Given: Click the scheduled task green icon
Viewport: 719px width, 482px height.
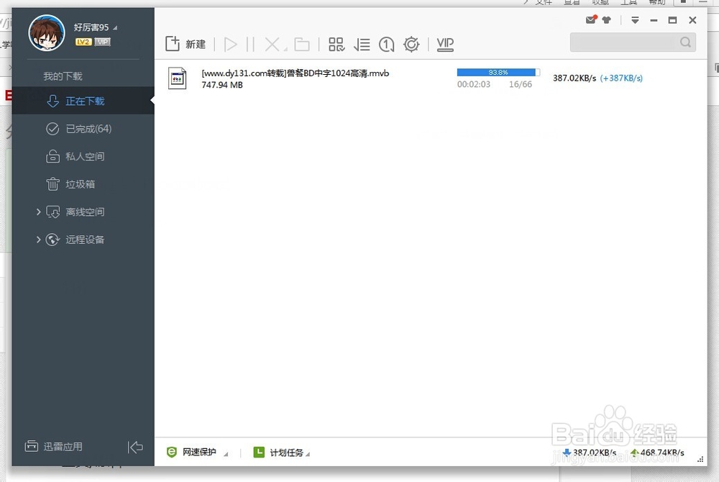Looking at the screenshot, I should [x=259, y=453].
